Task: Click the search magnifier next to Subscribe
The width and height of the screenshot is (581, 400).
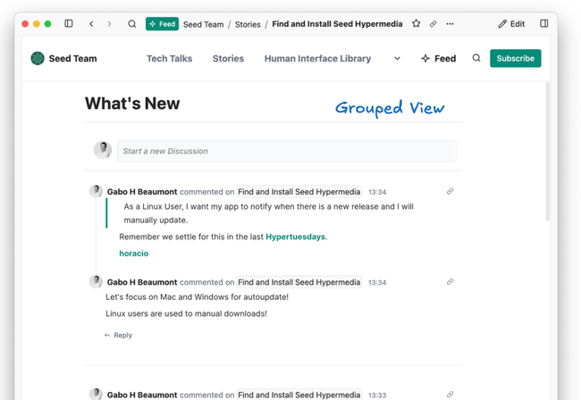Action: (476, 59)
